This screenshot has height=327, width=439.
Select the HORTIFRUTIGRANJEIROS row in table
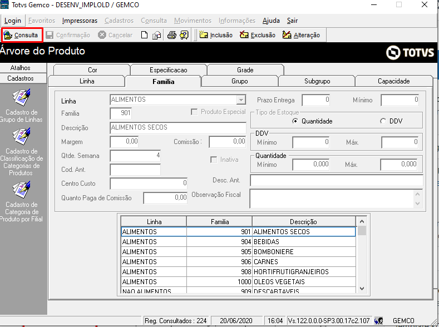pyautogui.click(x=239, y=272)
